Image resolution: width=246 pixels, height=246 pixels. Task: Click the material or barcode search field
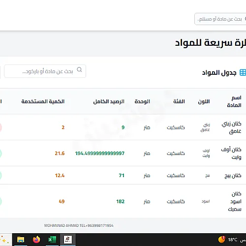click(x=45, y=71)
